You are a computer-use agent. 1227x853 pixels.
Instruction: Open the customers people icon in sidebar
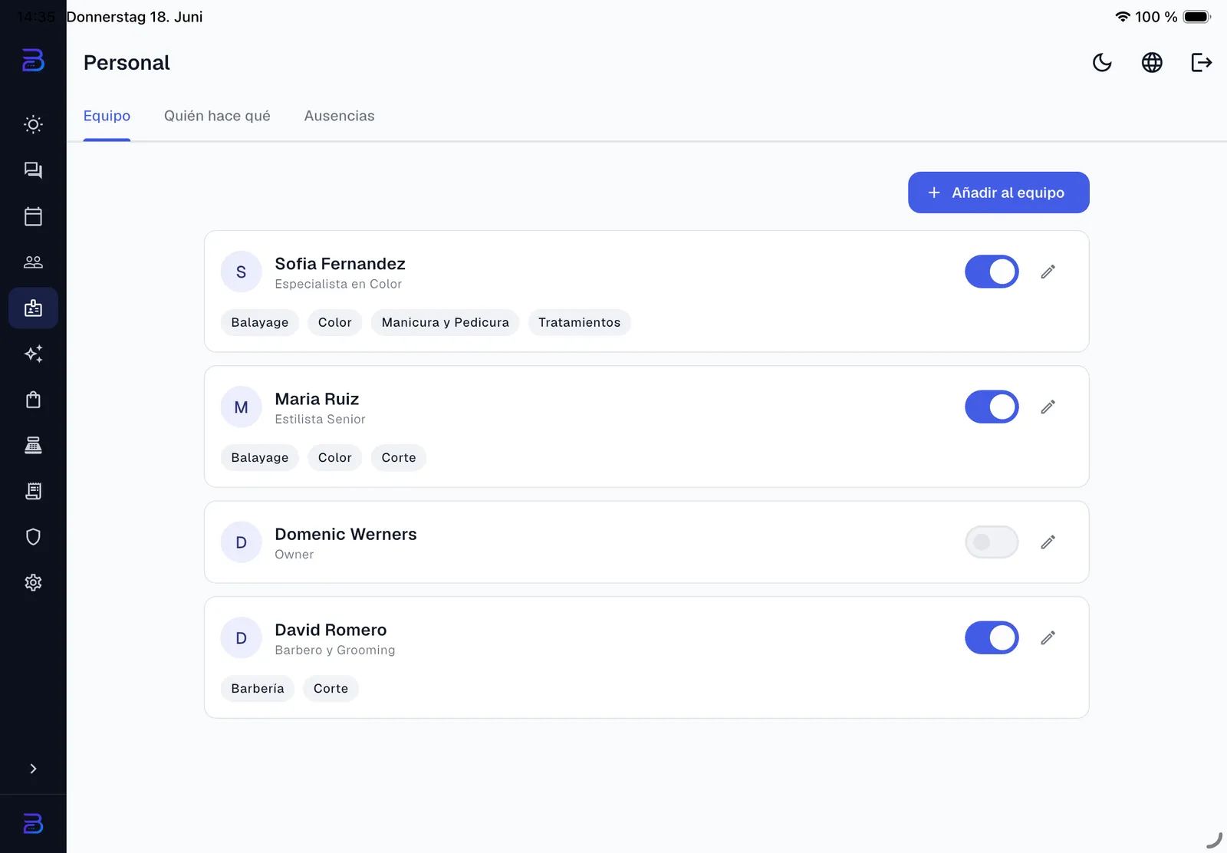tap(33, 262)
